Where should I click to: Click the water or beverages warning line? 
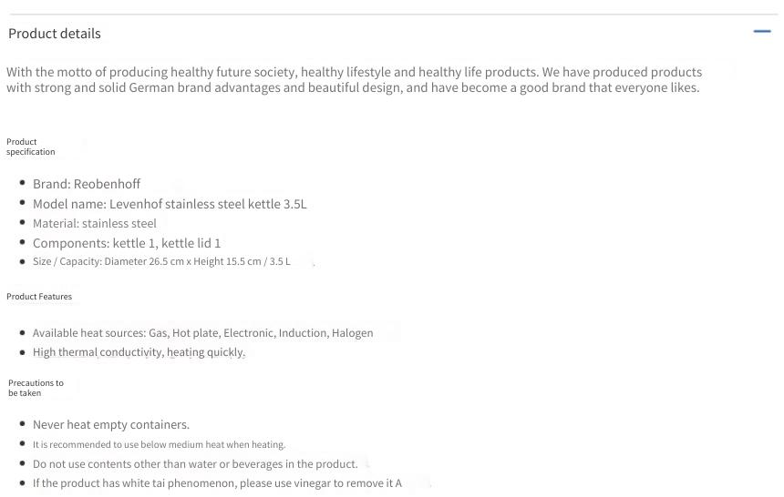coord(195,464)
